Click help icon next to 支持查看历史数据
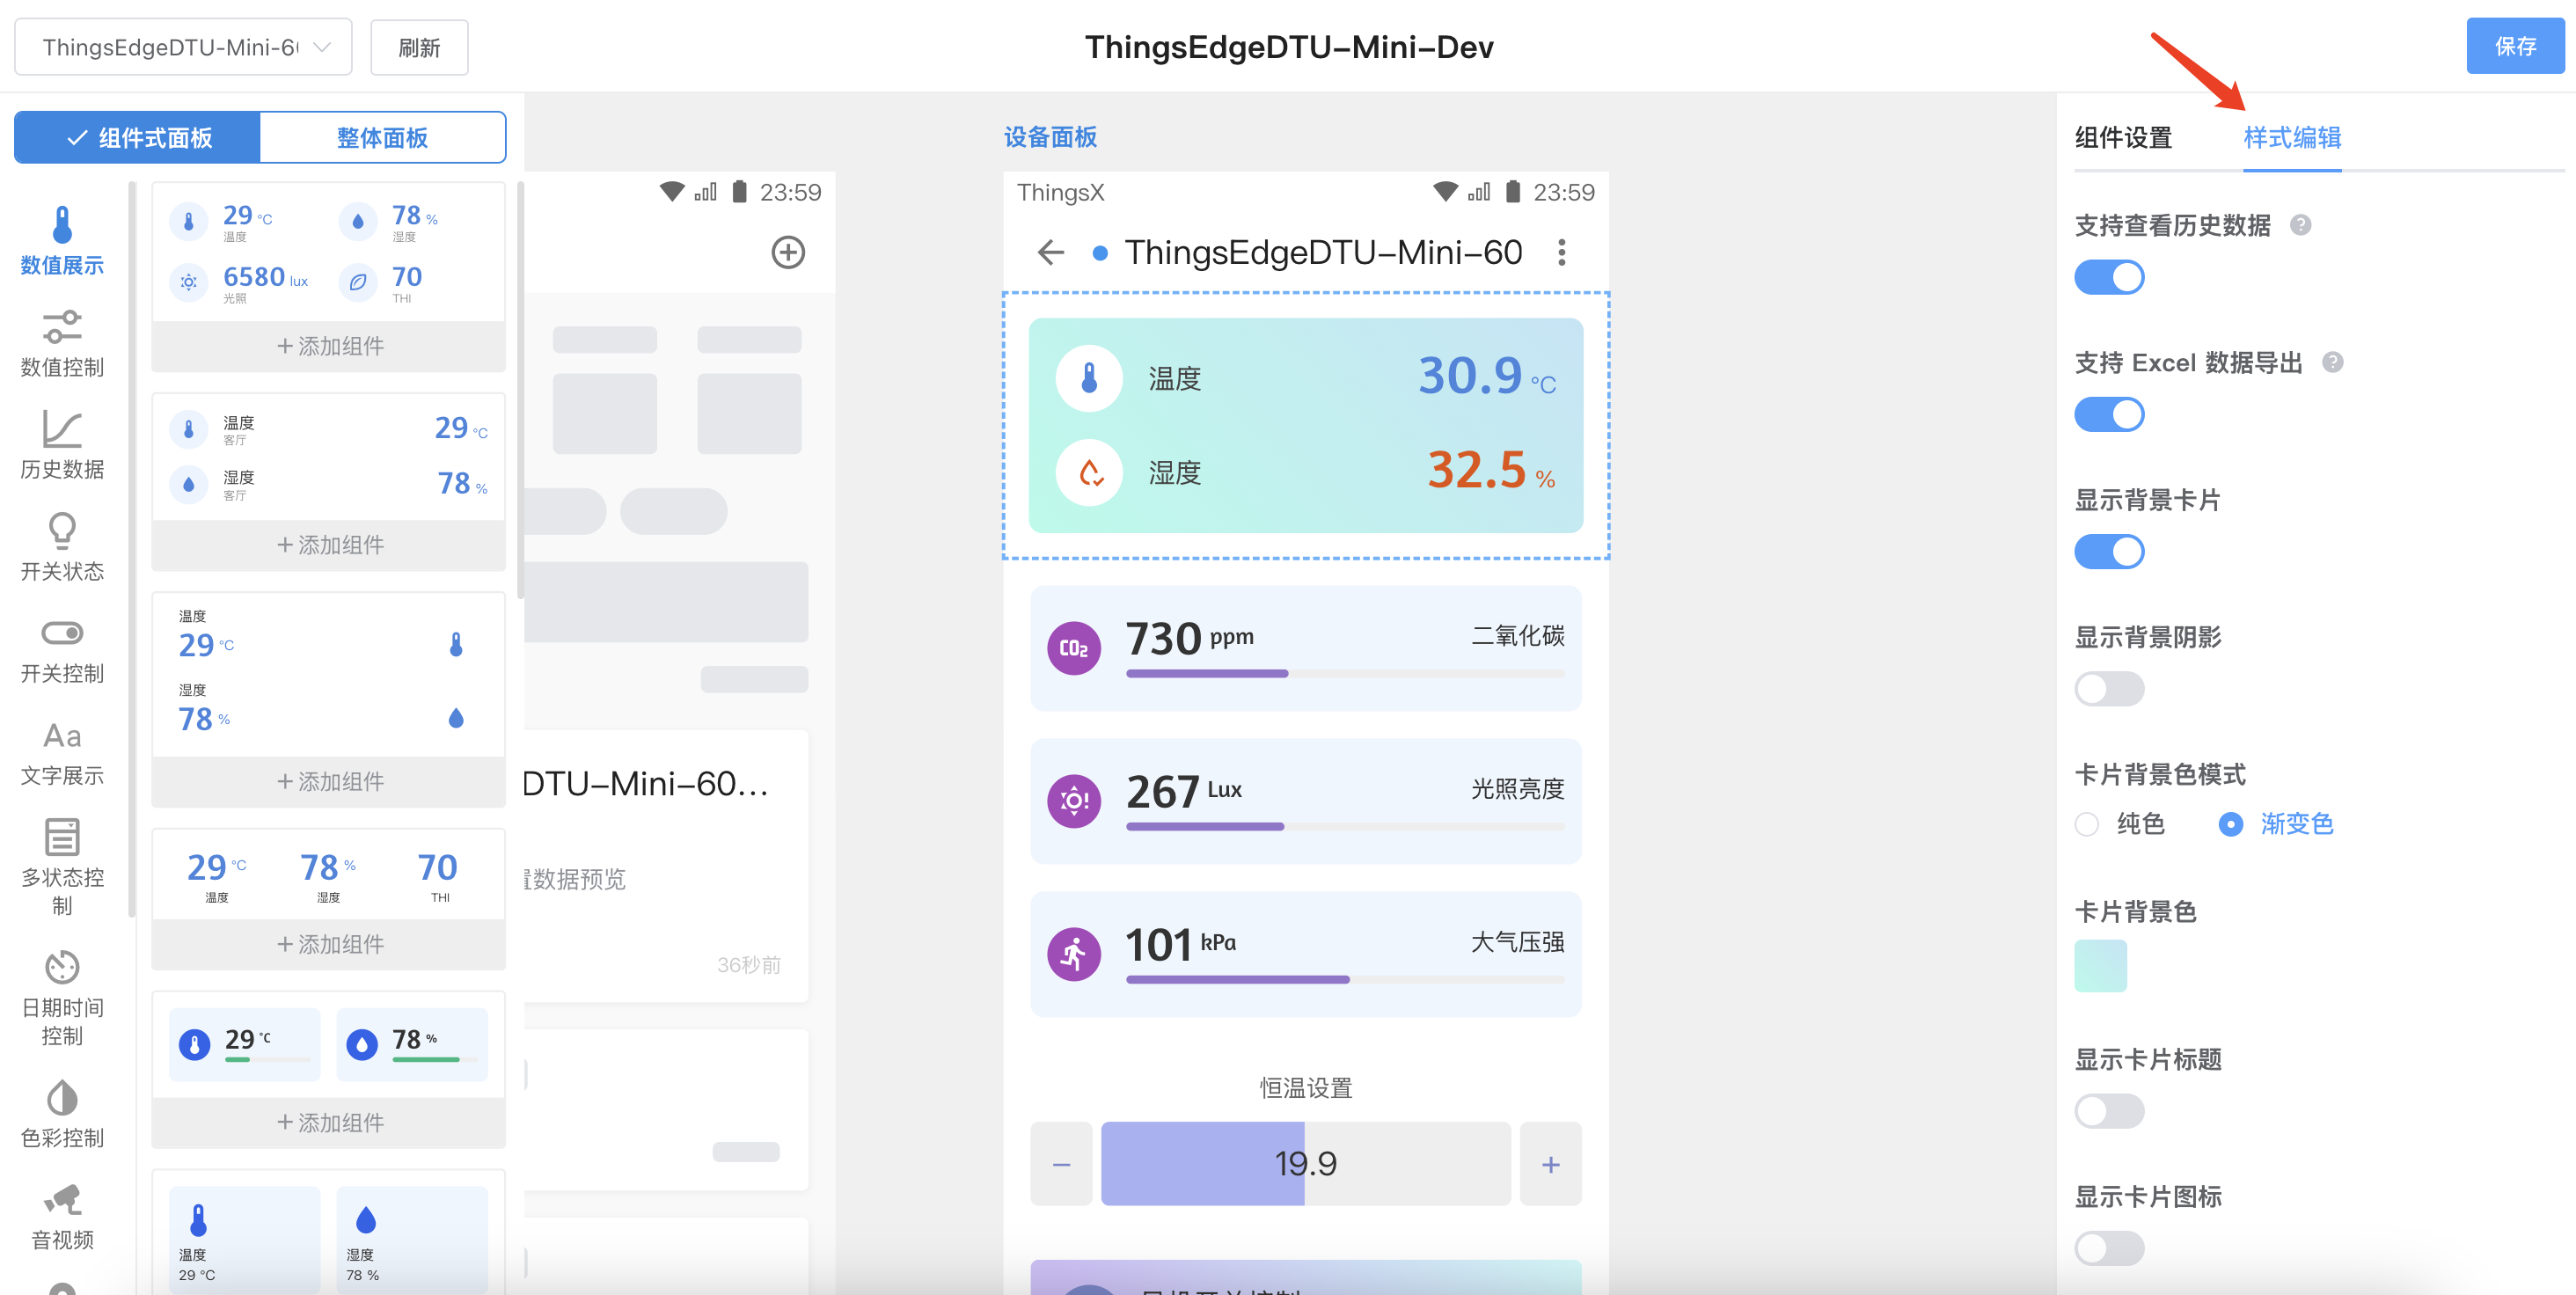2576x1295 pixels. tap(2300, 225)
